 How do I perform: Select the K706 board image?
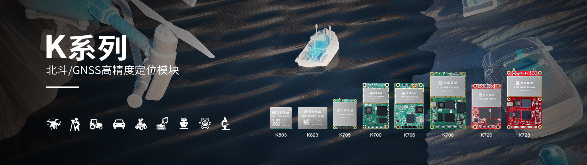[409, 106]
